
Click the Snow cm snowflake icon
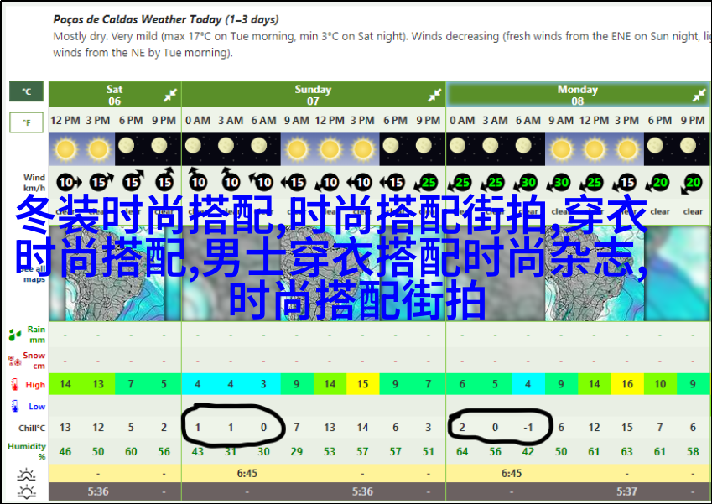(15, 361)
